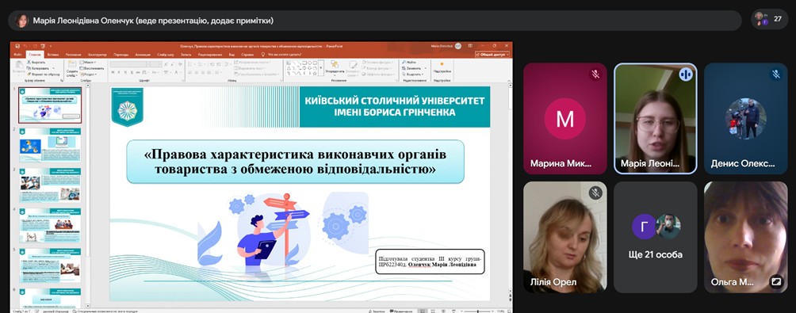796x313 pixels.
Task: Open the Ще 21 особа tile
Action: tap(656, 237)
